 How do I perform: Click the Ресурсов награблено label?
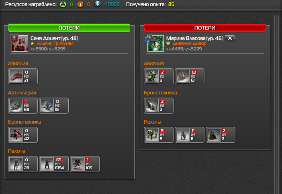coord(31,4)
